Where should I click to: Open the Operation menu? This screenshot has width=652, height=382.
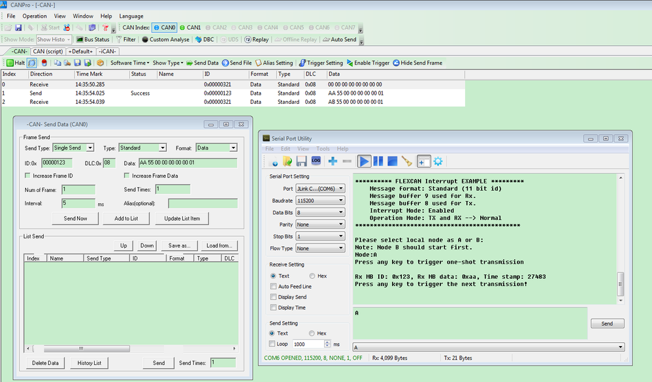pos(34,16)
